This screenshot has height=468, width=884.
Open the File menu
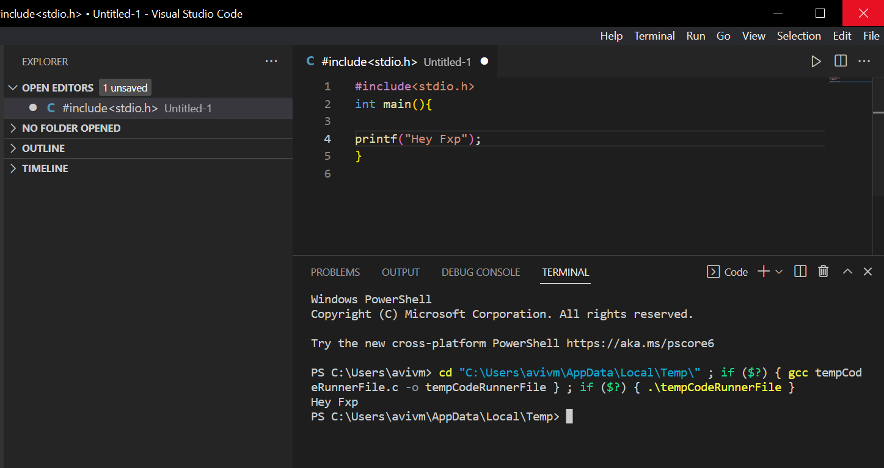point(872,36)
